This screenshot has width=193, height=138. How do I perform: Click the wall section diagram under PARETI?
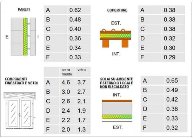click(x=23, y=37)
